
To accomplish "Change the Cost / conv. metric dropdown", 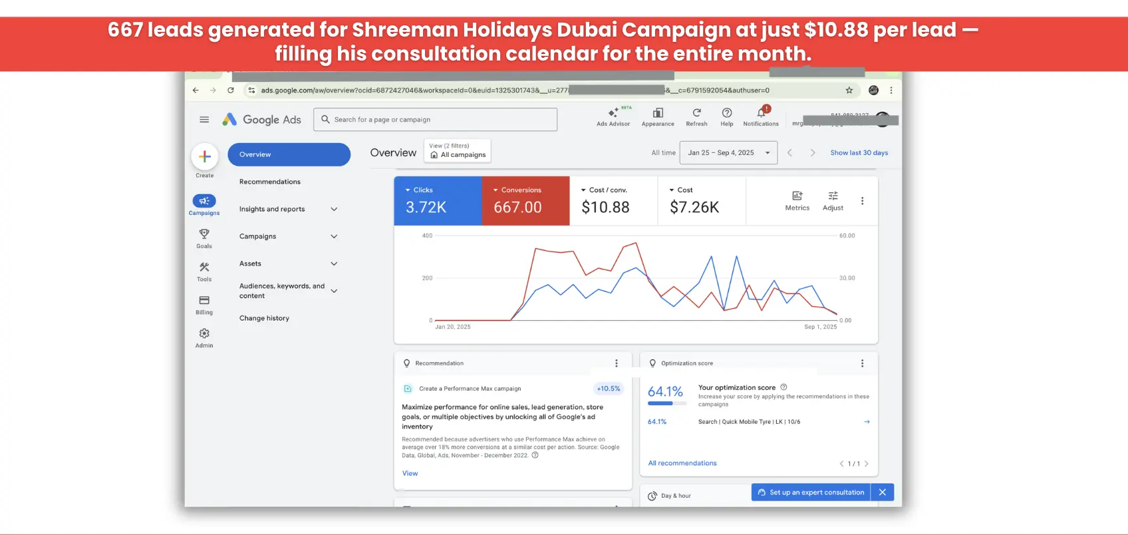I will coord(604,190).
